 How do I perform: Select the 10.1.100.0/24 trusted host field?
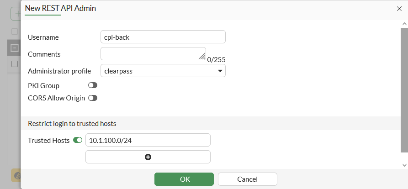(148, 140)
